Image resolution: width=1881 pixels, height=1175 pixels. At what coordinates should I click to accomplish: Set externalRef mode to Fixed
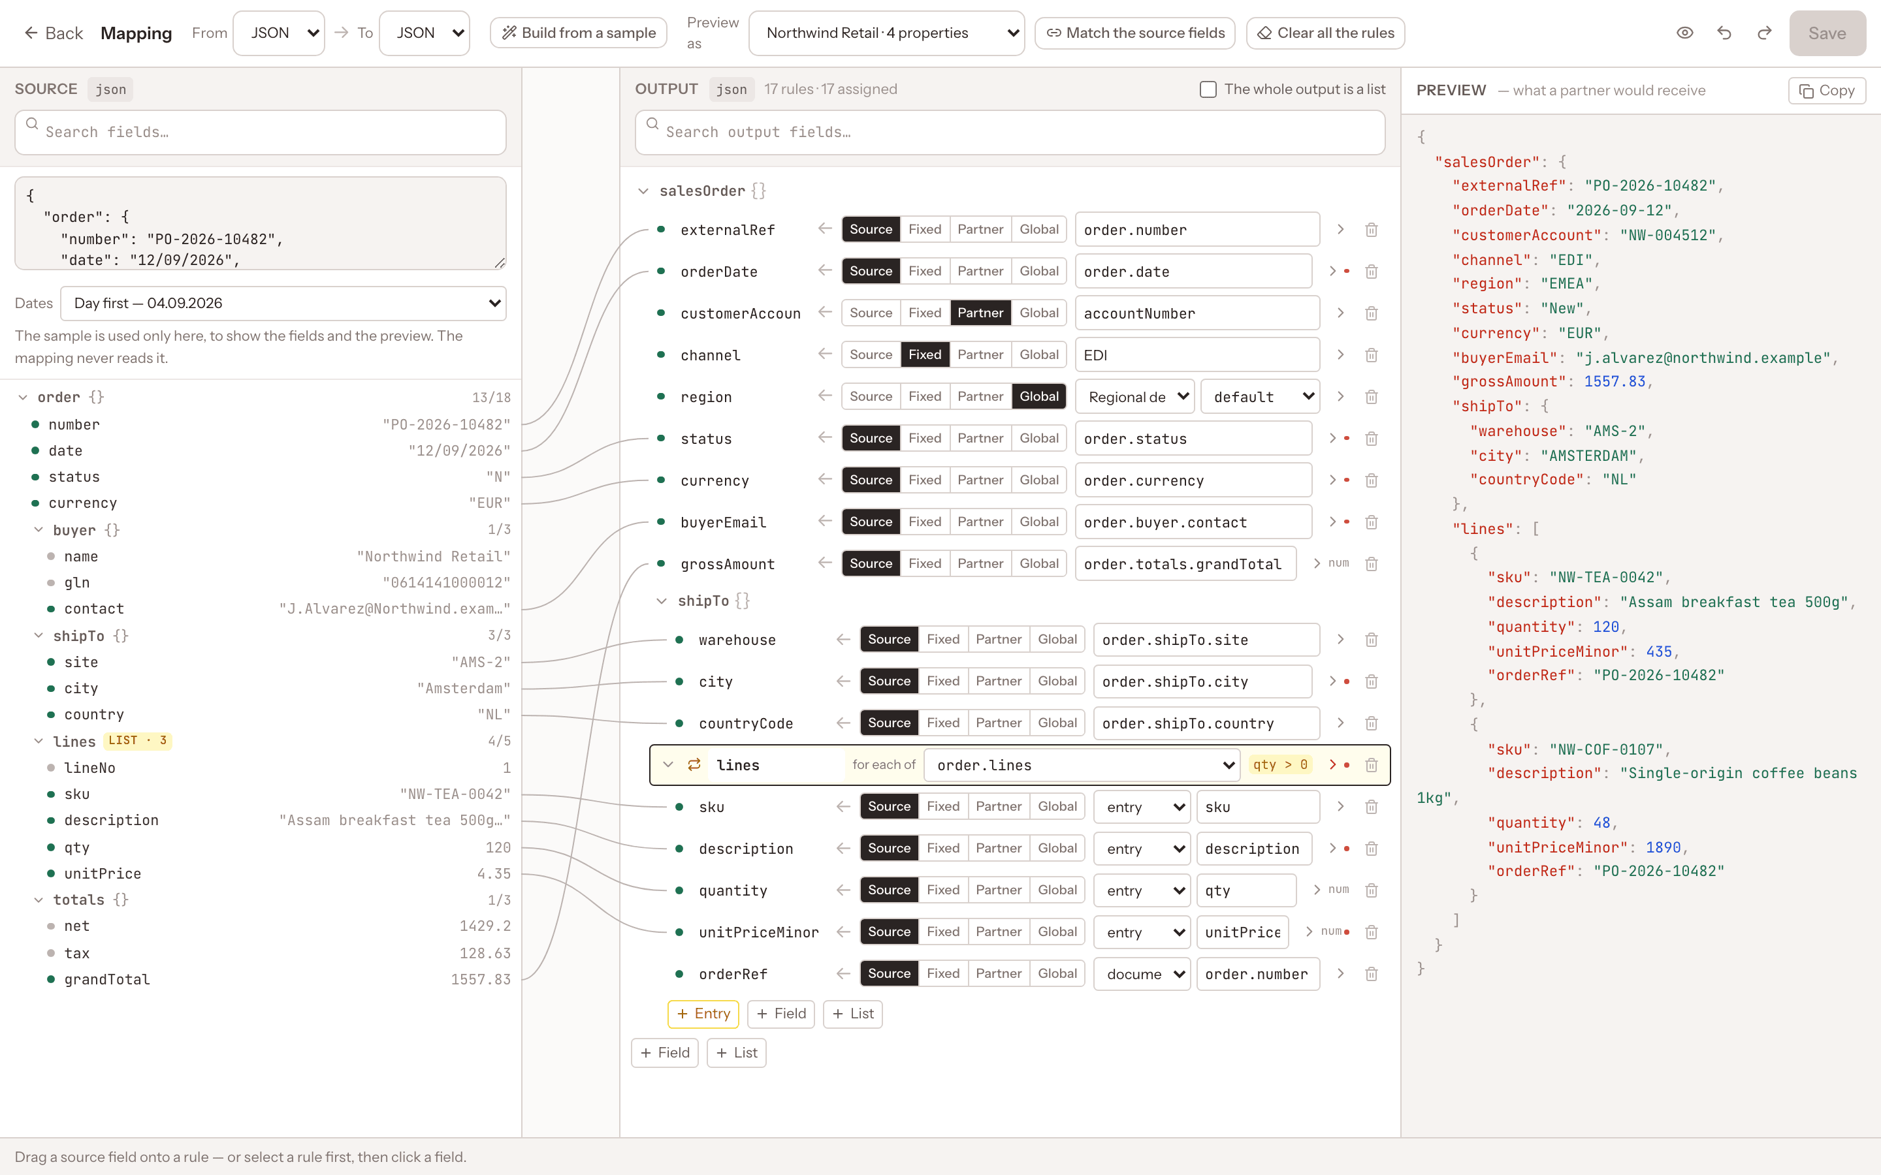point(924,229)
